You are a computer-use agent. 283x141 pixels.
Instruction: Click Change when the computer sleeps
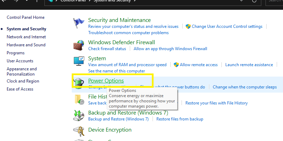[245, 87]
